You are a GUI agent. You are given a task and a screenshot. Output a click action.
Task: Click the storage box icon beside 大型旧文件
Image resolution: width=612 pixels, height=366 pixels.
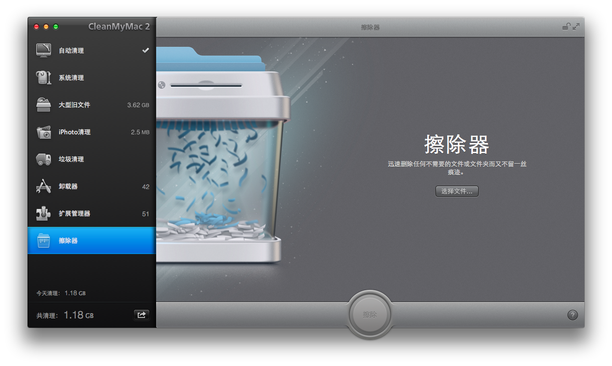coord(44,105)
